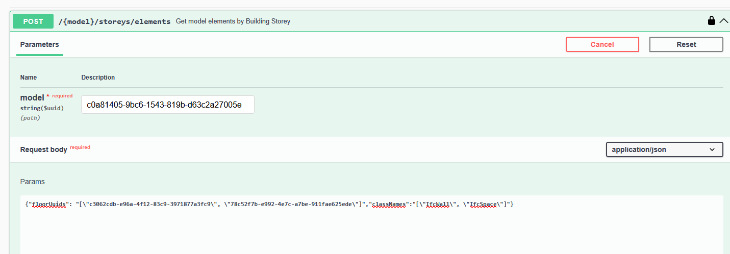
Task: Select the Parameters tab
Action: (39, 44)
